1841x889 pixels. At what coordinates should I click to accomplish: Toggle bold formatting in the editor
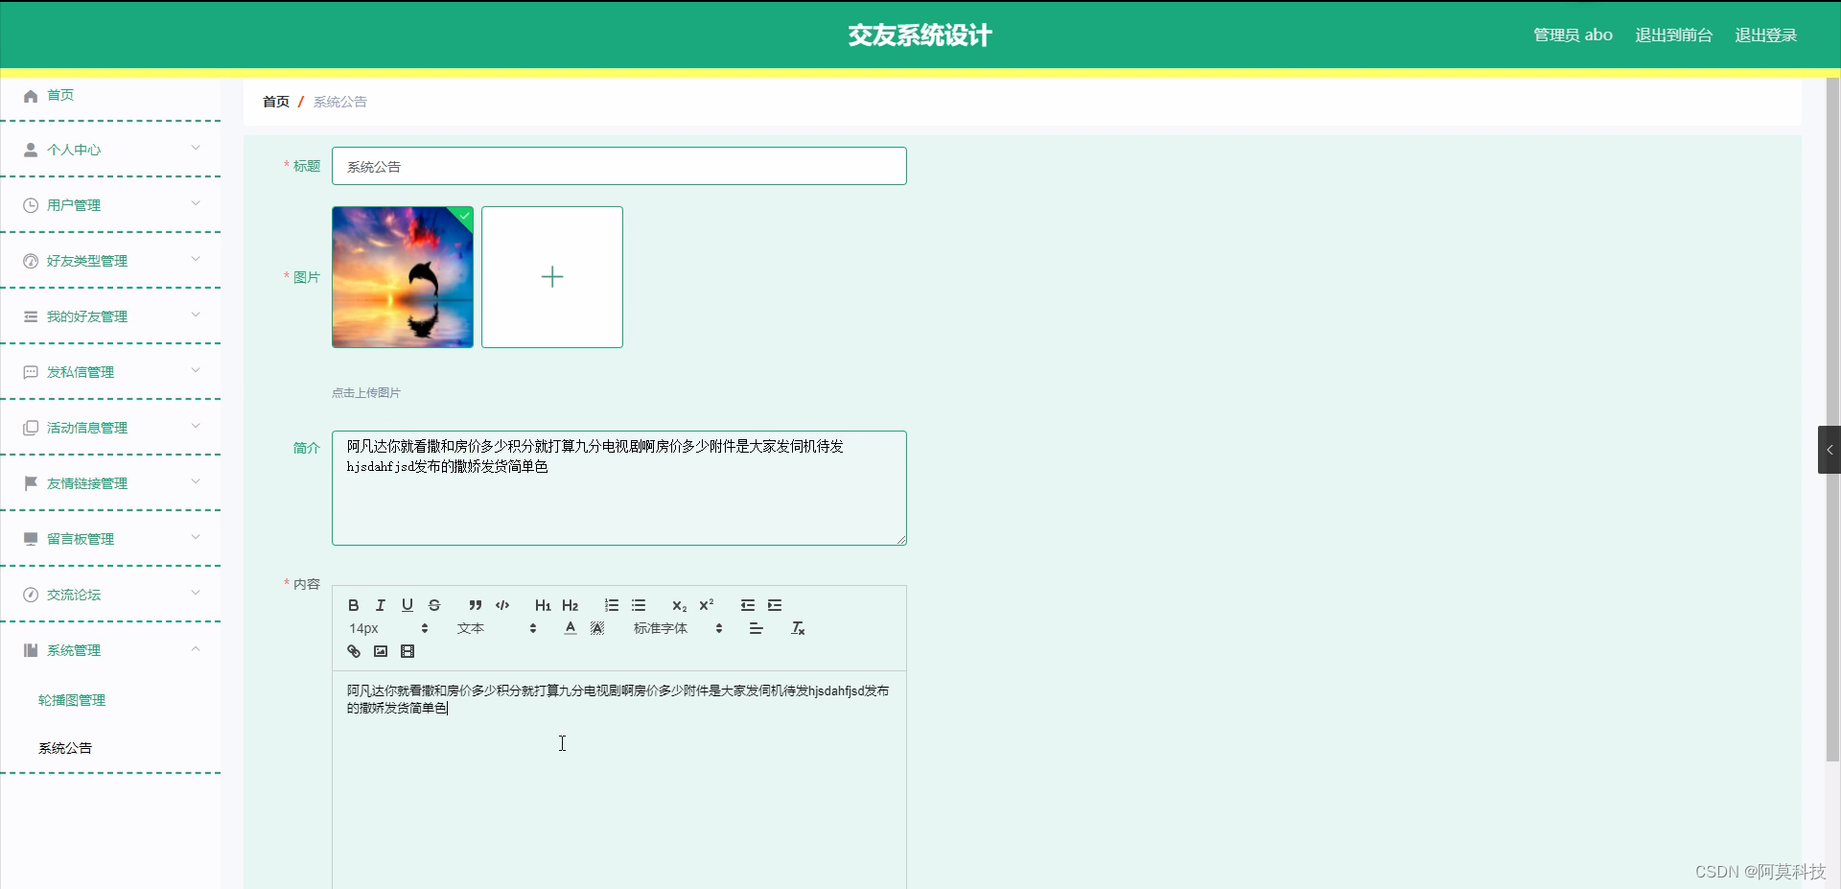[353, 604]
